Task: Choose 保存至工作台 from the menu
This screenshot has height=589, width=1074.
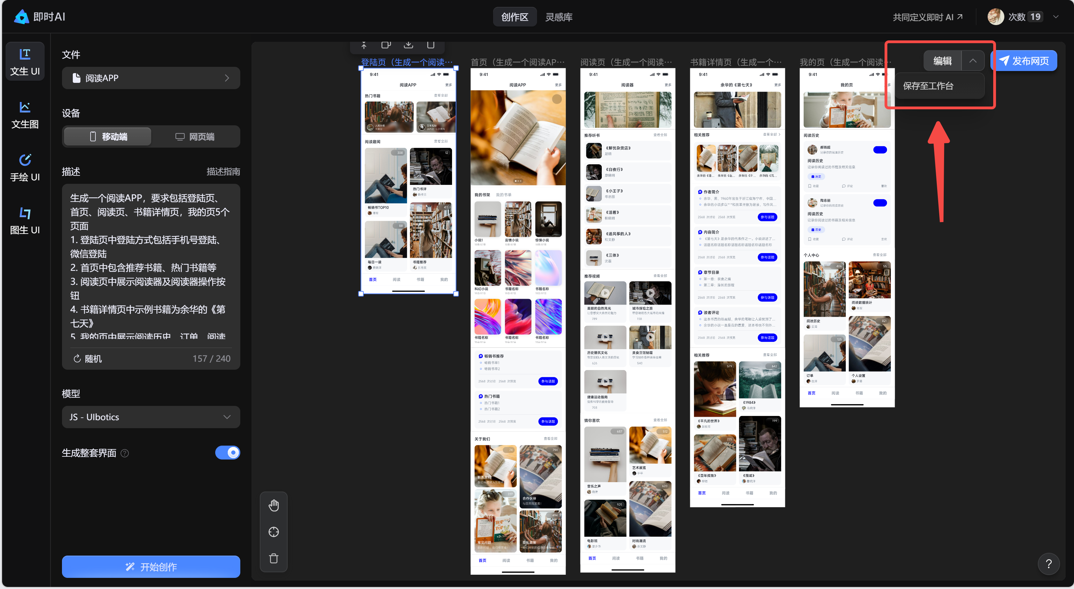Action: [940, 86]
